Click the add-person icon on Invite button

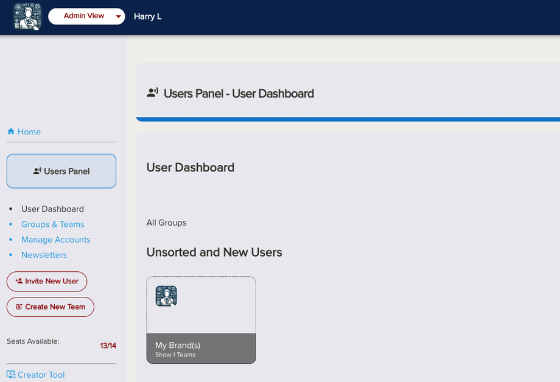click(19, 281)
